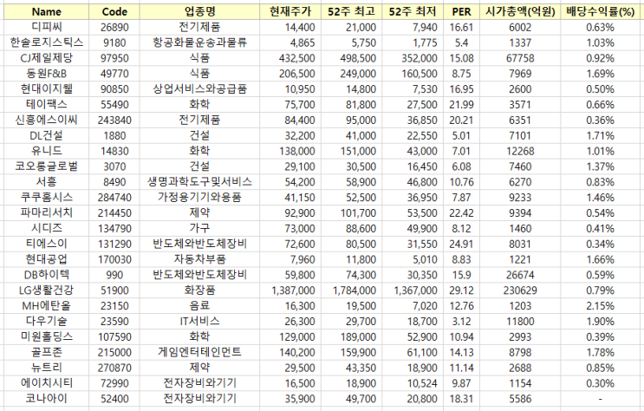Select the 코나아이 name cell
The width and height of the screenshot is (644, 411).
[47, 399]
